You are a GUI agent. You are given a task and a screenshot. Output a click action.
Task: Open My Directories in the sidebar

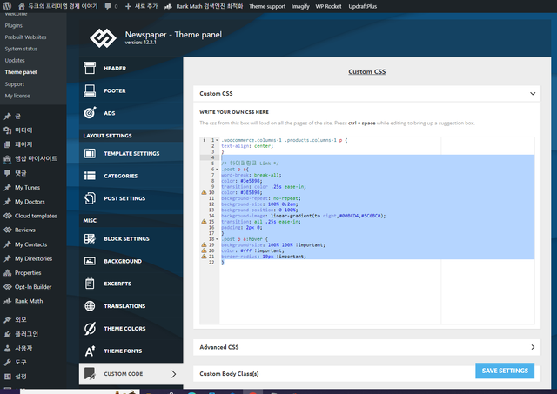[x=33, y=258]
